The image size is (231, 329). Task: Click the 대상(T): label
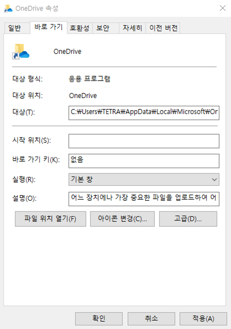coord(24,112)
